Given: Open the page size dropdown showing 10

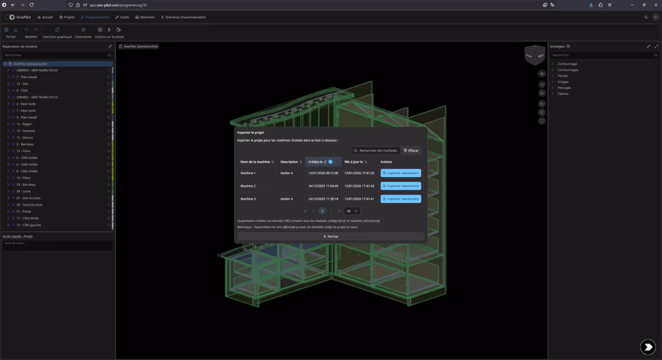Looking at the screenshot, I should click(x=351, y=211).
